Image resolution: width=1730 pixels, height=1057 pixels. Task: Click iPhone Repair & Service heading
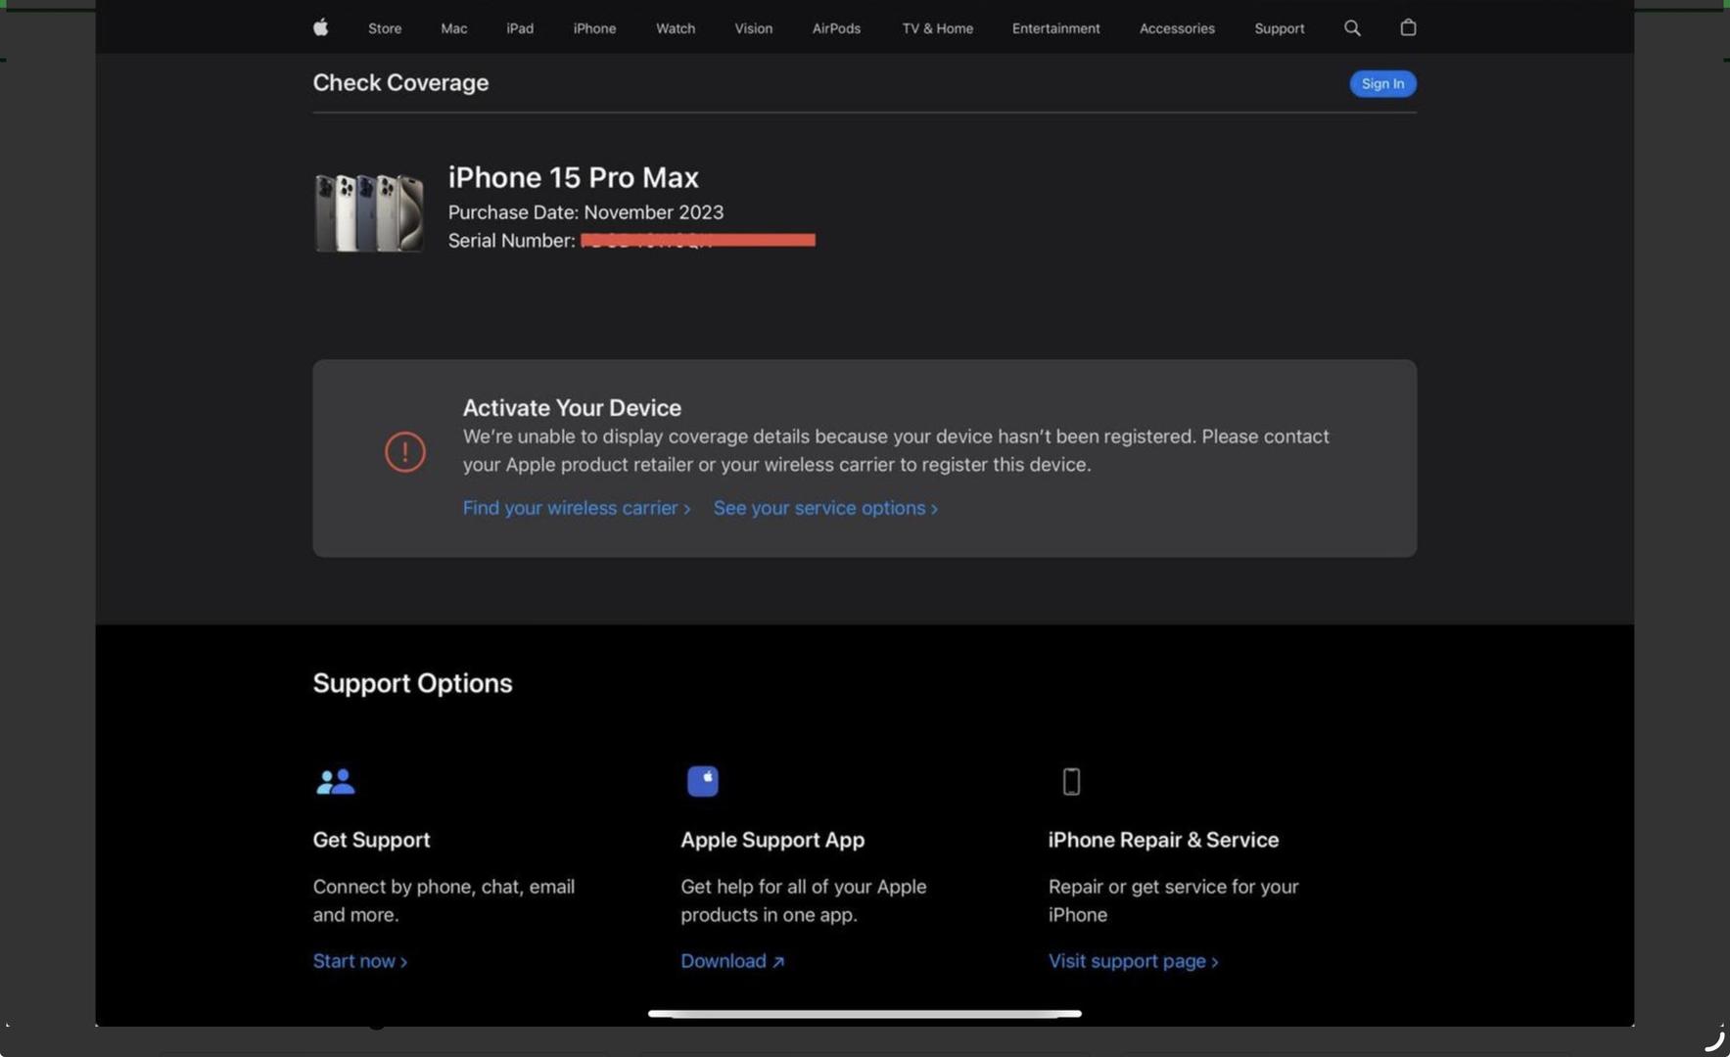(x=1163, y=840)
